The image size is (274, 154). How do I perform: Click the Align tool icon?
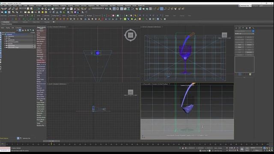[110, 9]
